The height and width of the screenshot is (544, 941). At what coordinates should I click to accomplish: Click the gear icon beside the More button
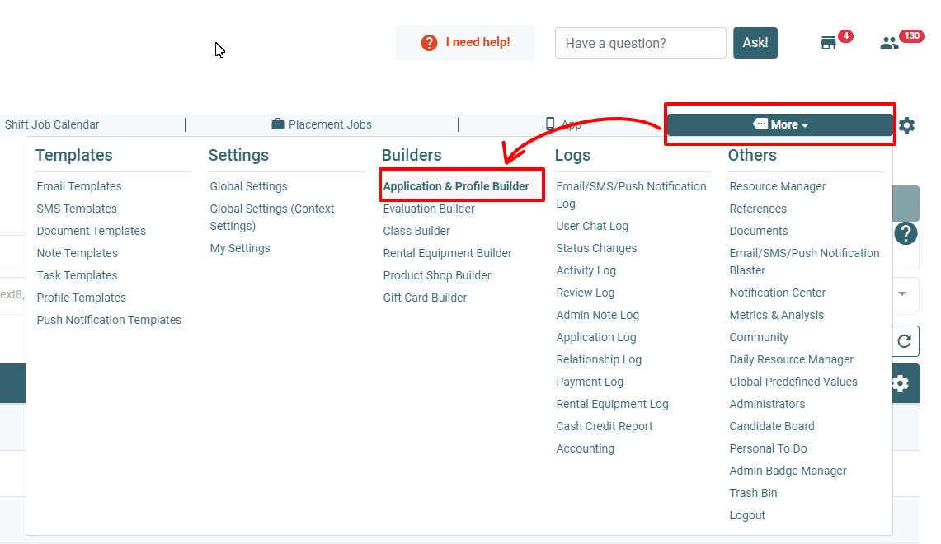click(x=906, y=124)
